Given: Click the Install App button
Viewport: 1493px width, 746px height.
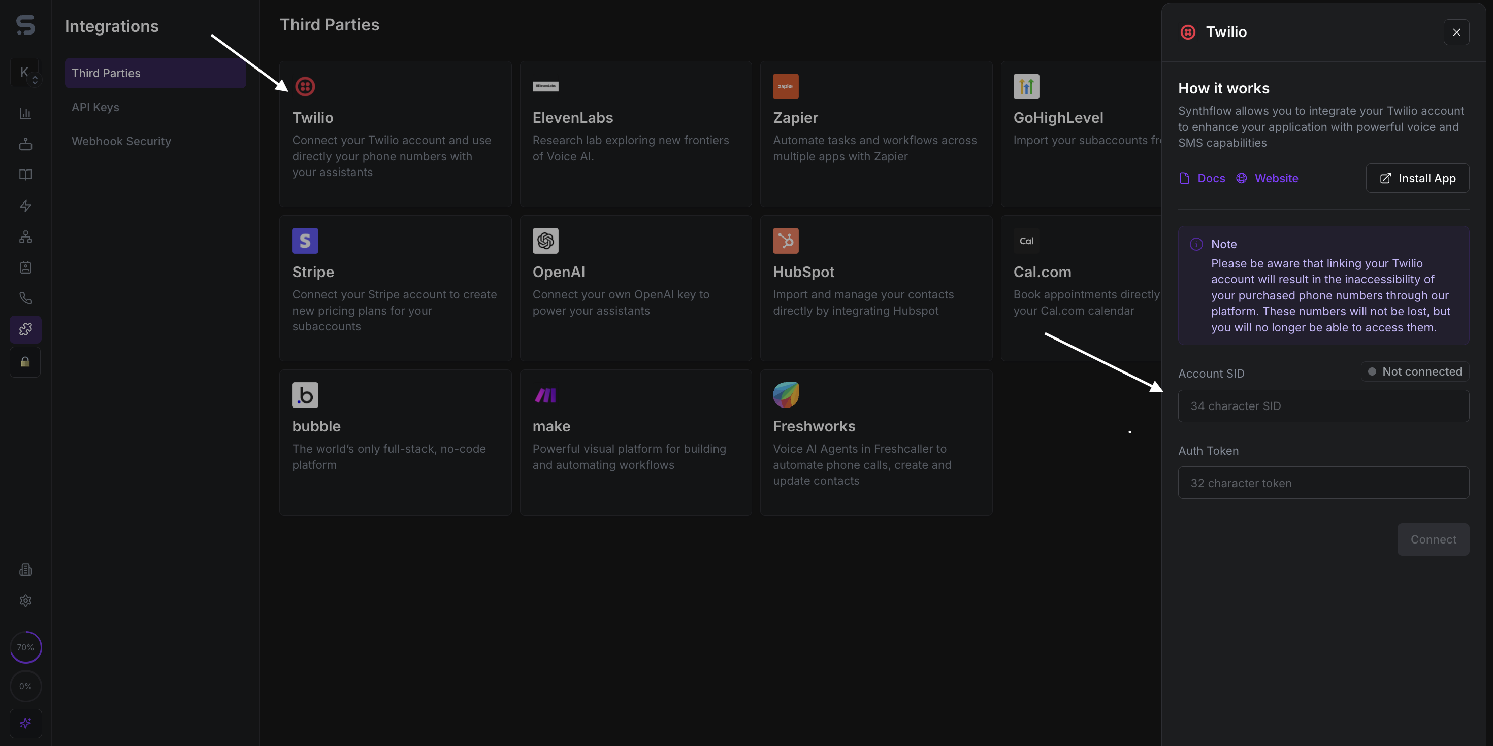Looking at the screenshot, I should pyautogui.click(x=1417, y=179).
